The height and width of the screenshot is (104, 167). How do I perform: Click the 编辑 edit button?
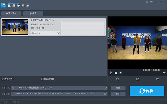33,13
